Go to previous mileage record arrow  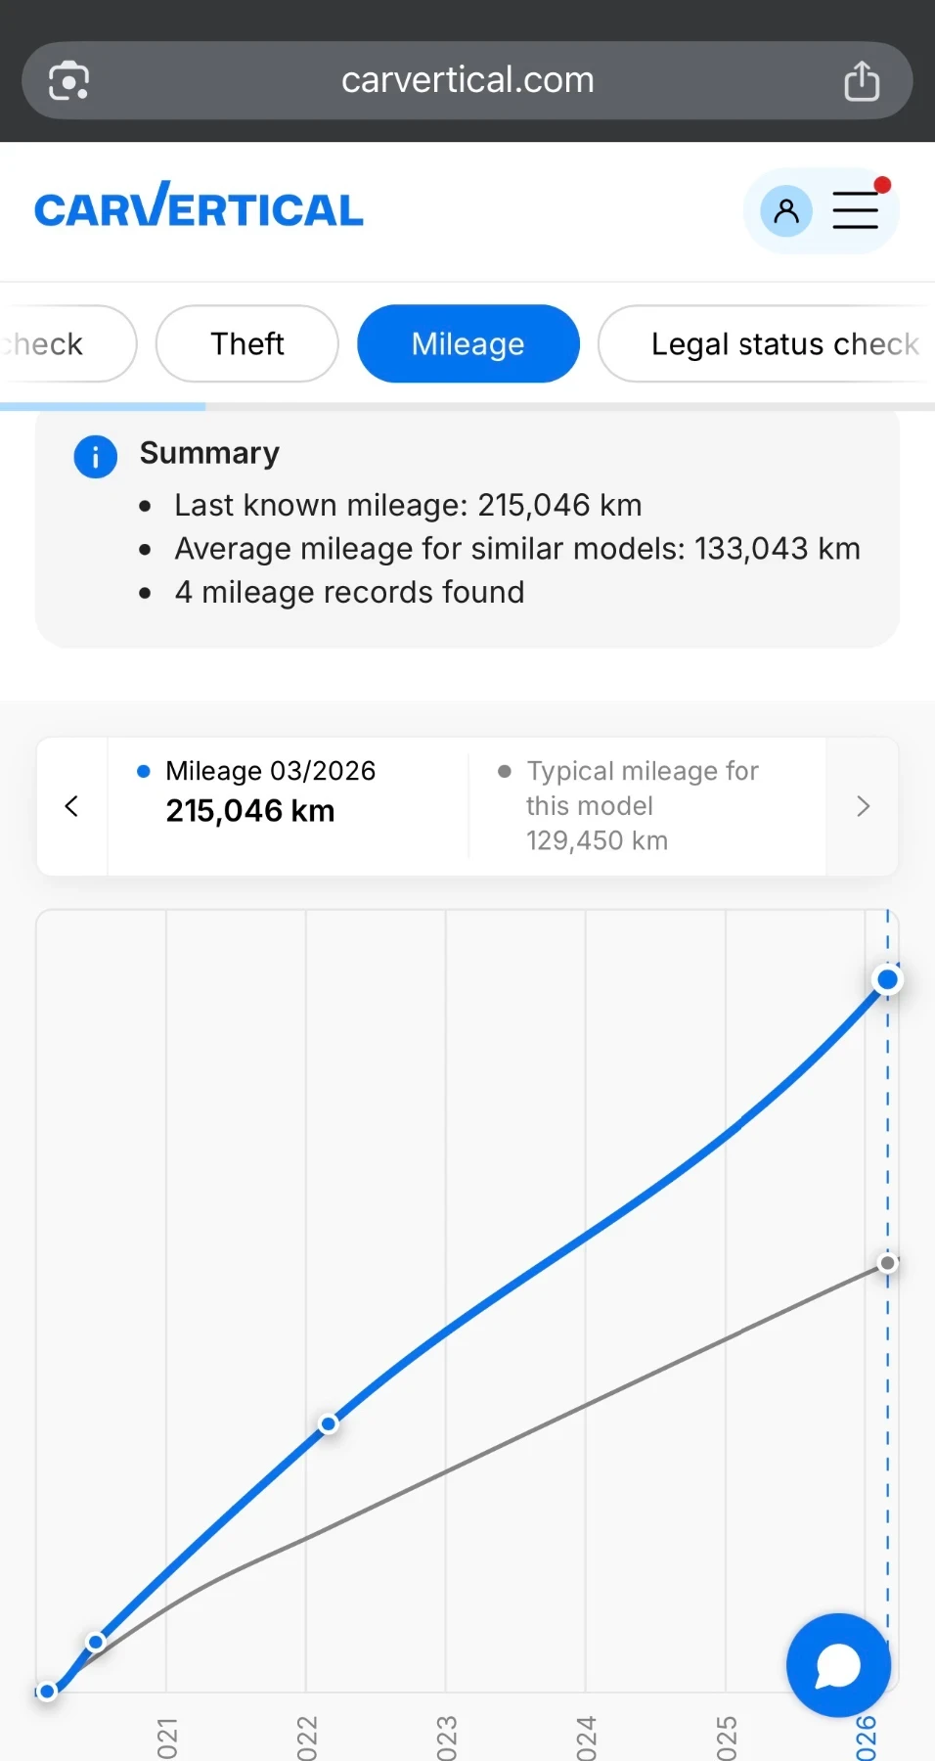pos(71,806)
